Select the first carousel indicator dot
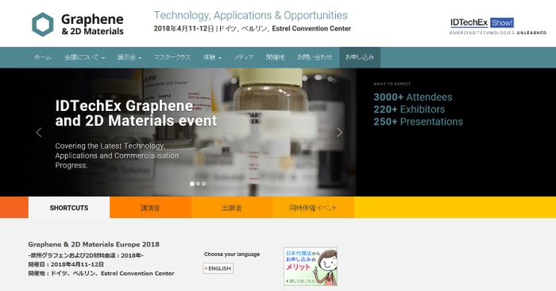This screenshot has width=556, height=291. (x=192, y=184)
